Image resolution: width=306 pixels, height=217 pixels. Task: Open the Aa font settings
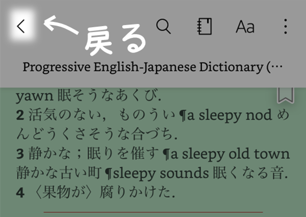(245, 27)
